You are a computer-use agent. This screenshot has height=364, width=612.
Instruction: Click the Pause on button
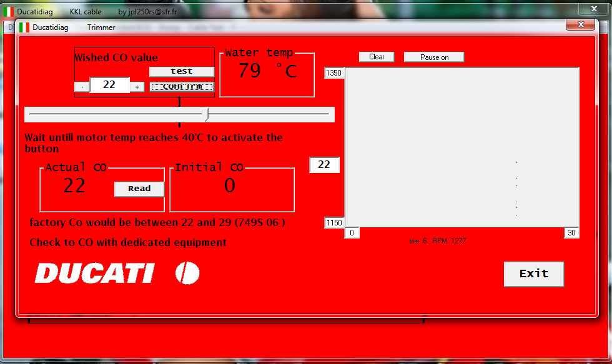click(x=434, y=57)
